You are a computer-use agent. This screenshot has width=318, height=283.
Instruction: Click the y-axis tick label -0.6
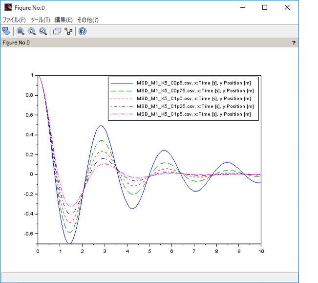29,234
